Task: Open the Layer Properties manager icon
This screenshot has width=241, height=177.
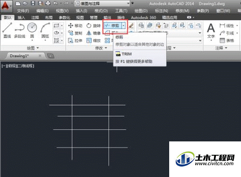Action: tap(141, 25)
